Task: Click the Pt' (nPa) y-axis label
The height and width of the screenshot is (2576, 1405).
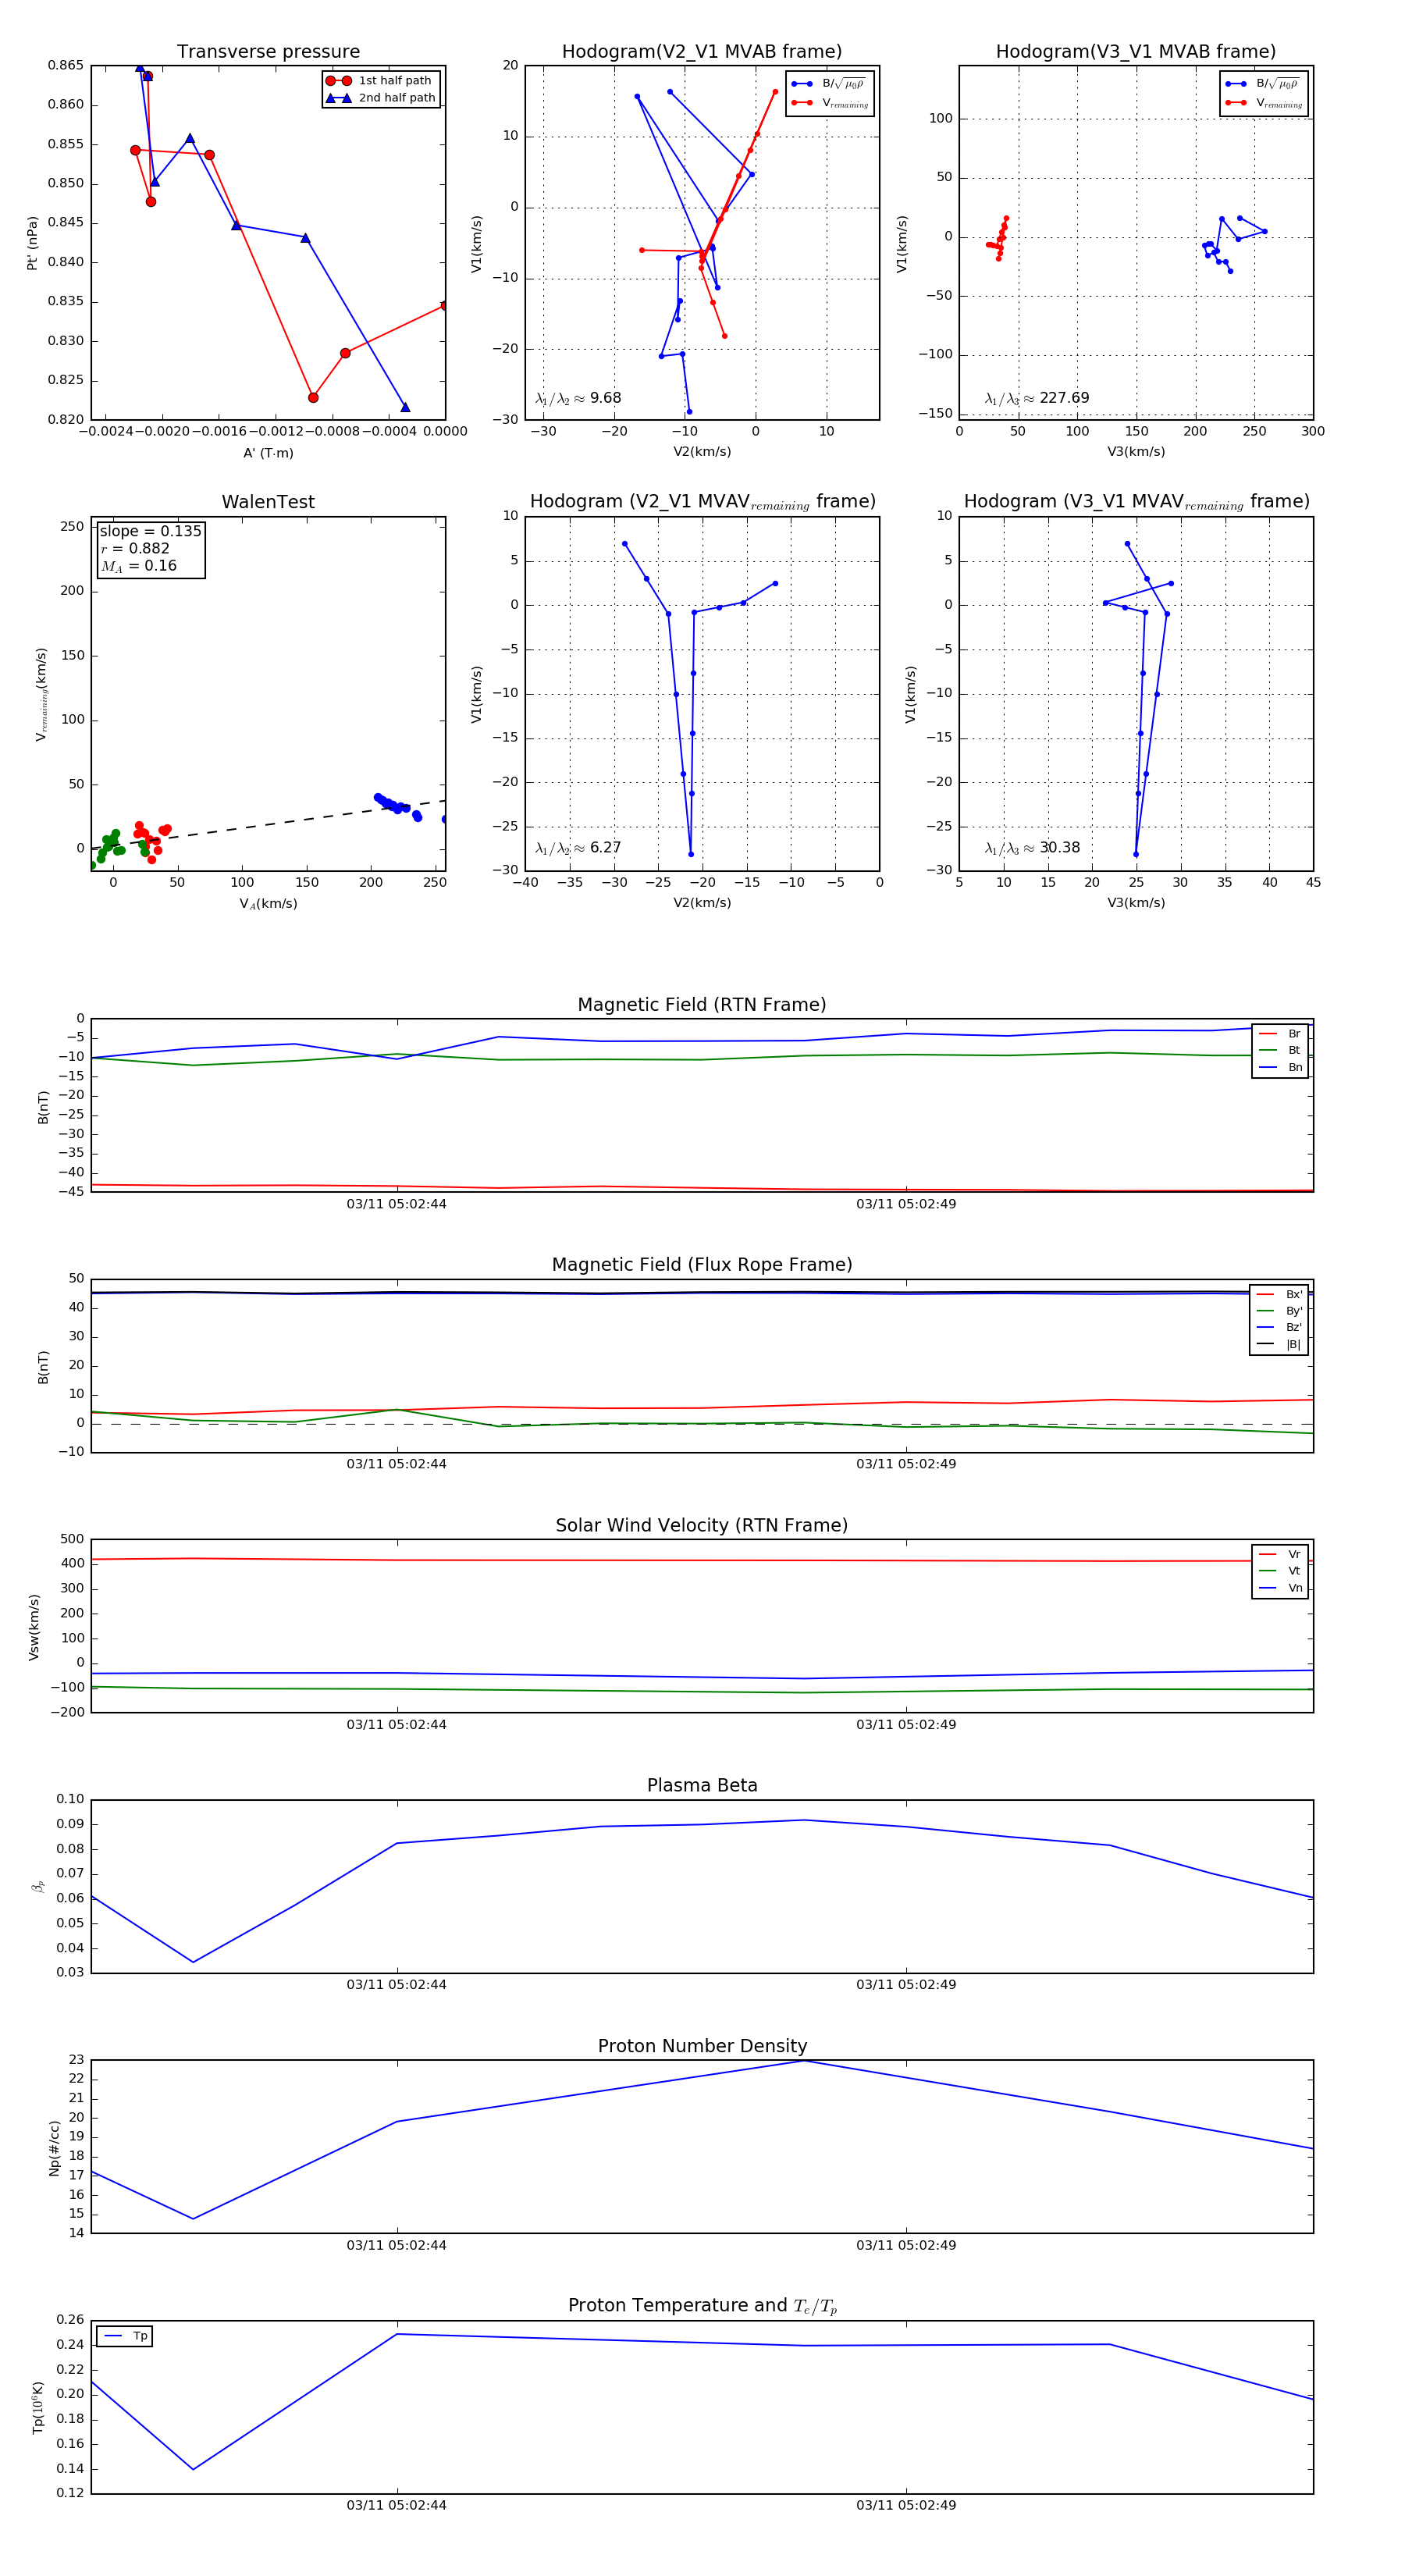Action: (32, 243)
